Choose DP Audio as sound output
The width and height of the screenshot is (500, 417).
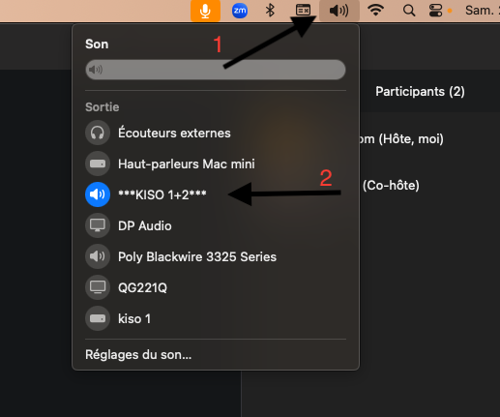point(216,225)
